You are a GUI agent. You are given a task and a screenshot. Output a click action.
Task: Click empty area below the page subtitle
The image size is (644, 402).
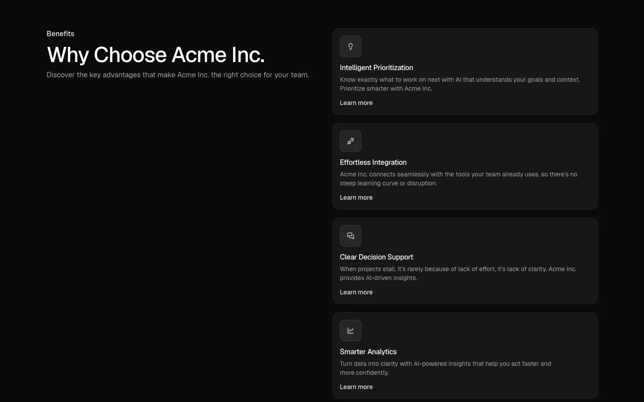click(179, 223)
